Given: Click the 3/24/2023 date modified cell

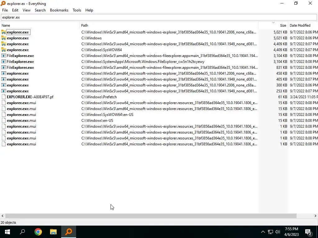Looking at the screenshot, I should (304, 97).
